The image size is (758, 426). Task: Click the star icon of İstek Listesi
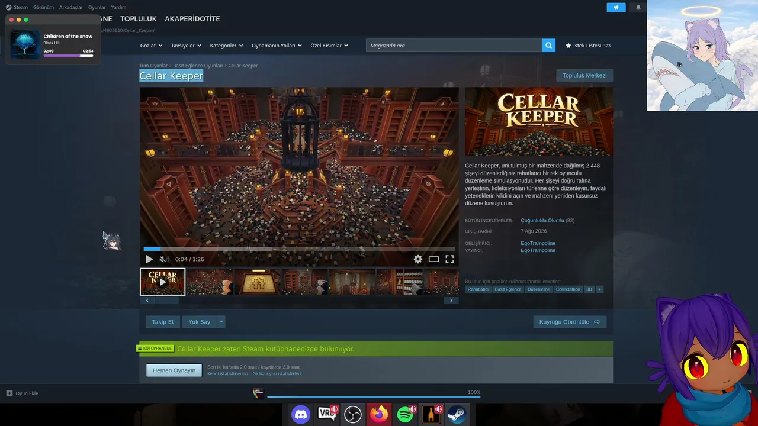point(568,46)
